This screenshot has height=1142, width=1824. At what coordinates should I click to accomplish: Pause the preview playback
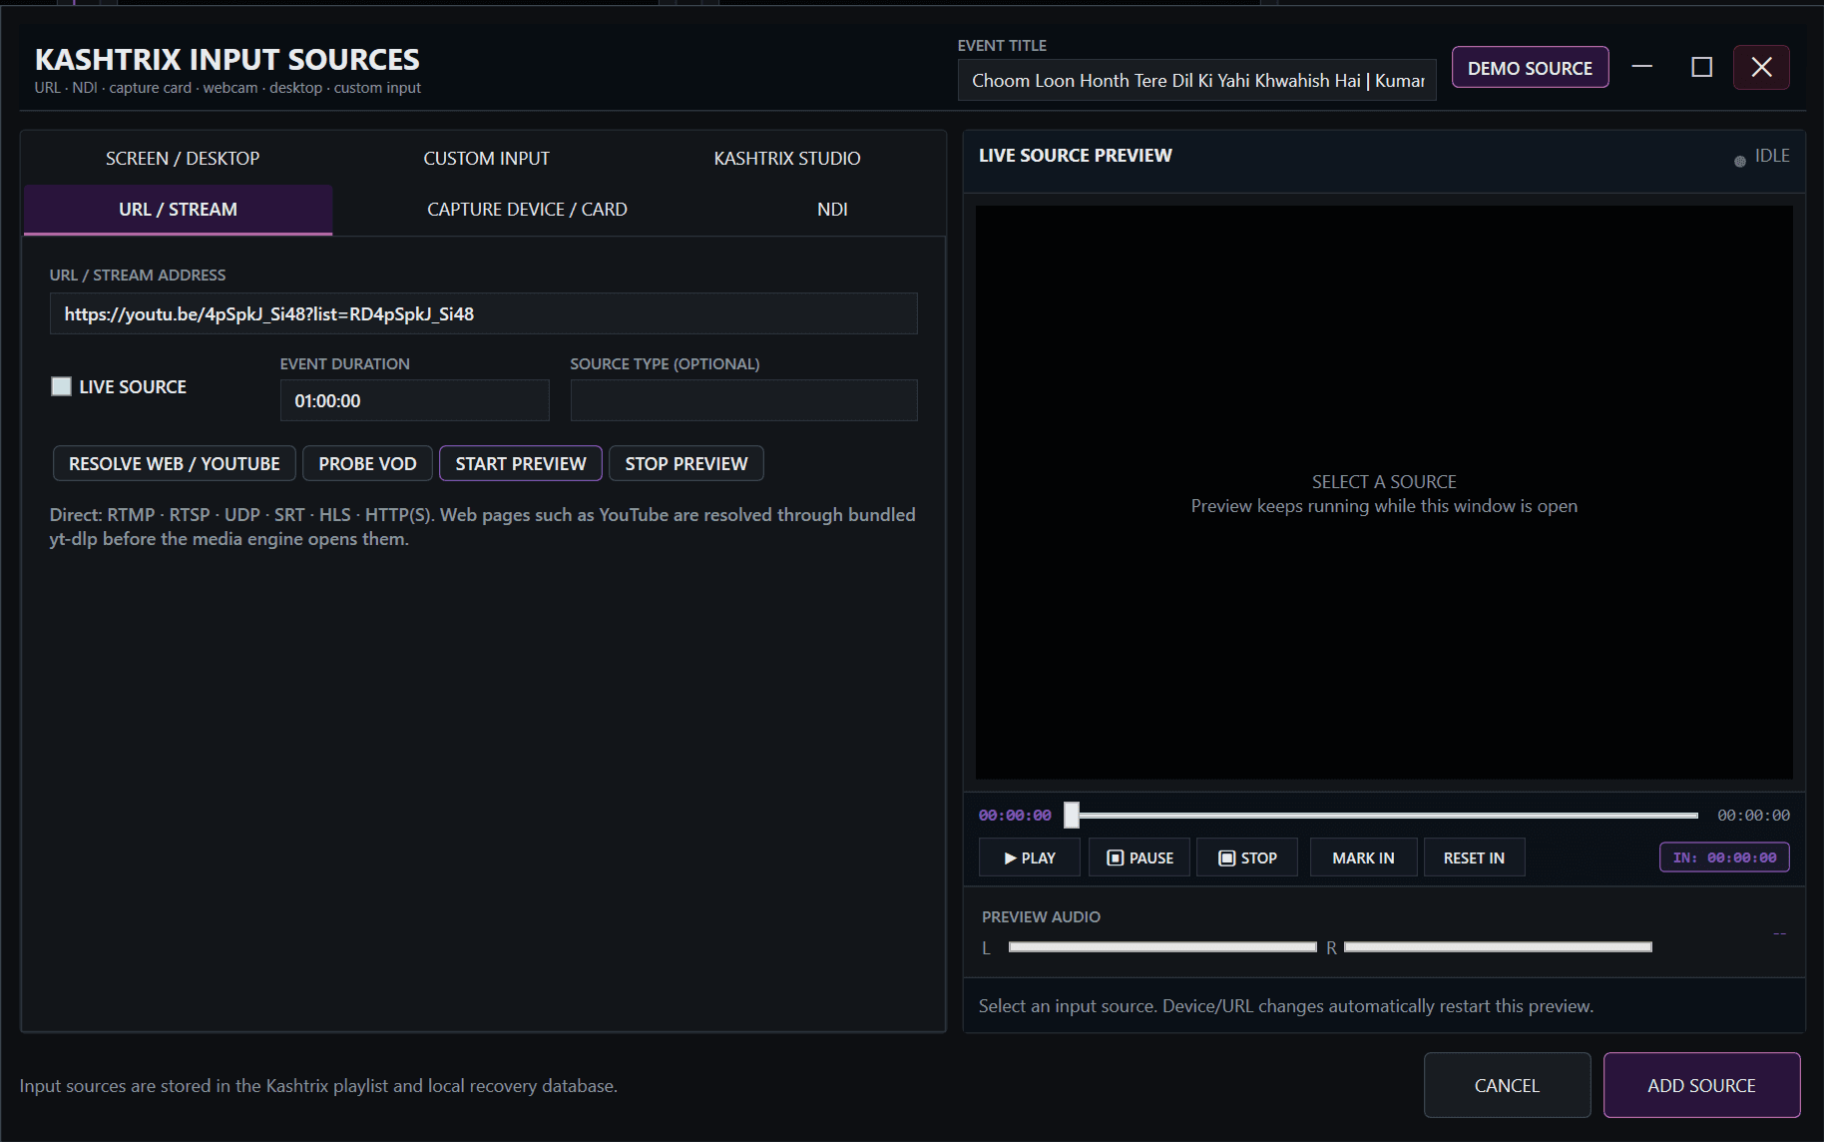point(1140,857)
